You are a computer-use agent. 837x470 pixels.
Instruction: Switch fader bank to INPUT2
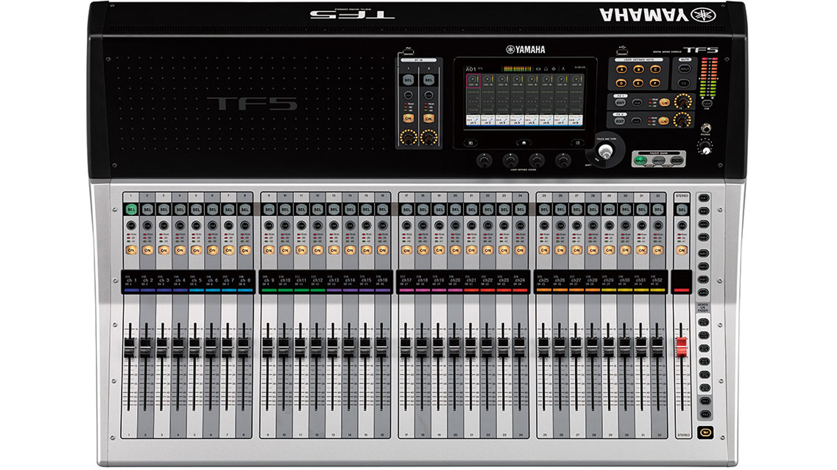point(659,160)
